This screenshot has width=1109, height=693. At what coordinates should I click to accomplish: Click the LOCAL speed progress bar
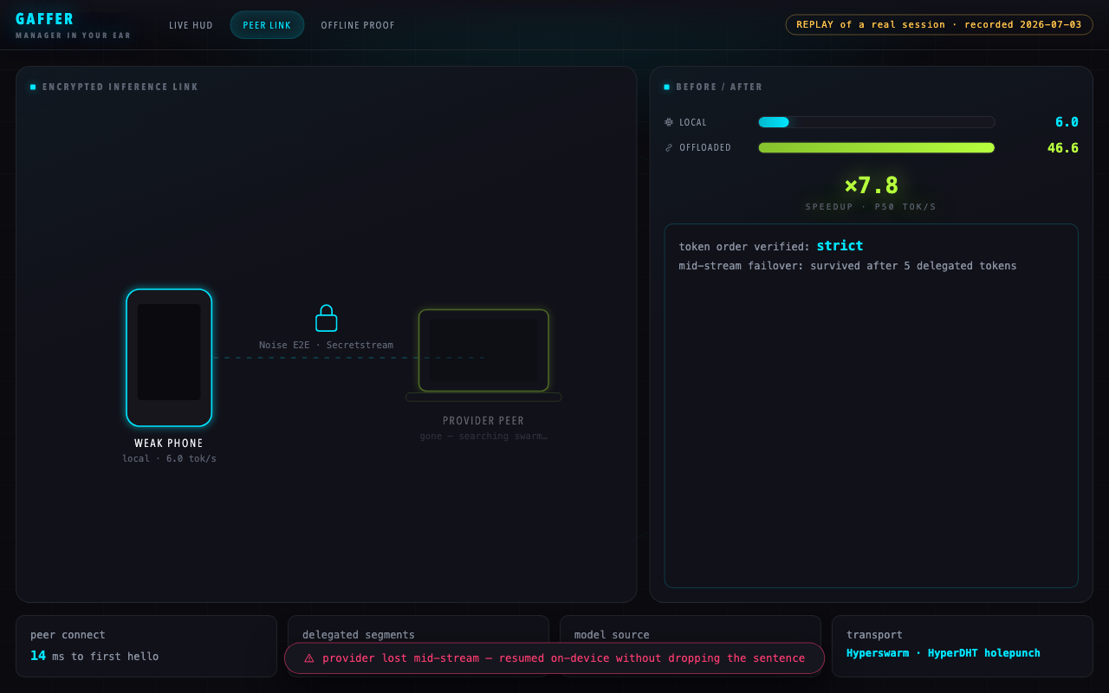pos(877,122)
